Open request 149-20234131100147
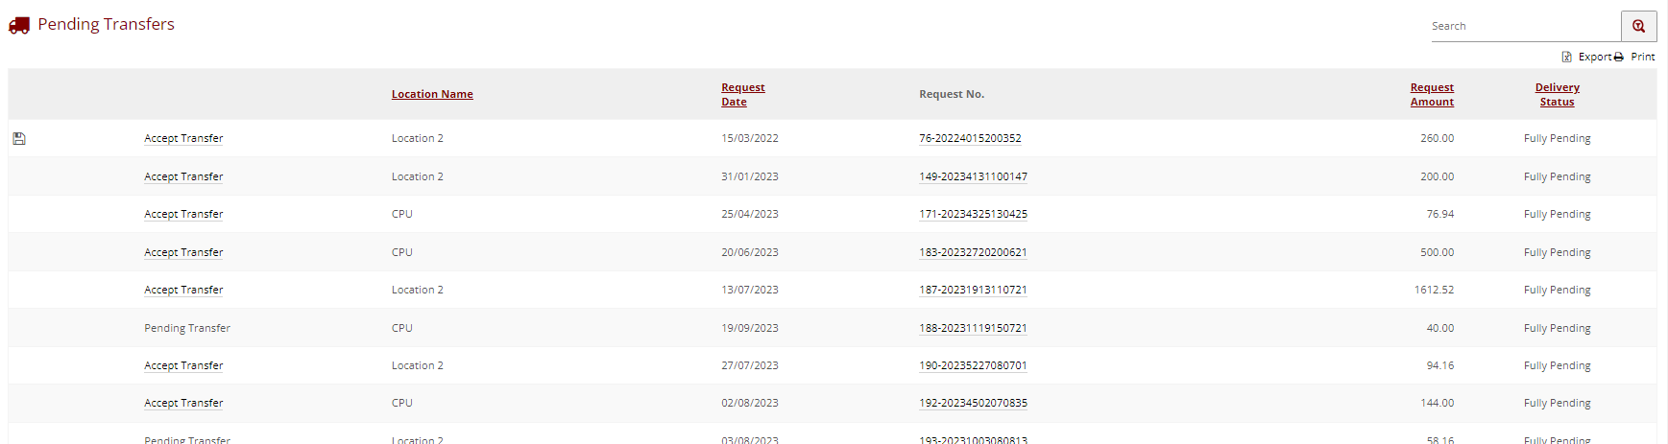1668x444 pixels. 973,176
